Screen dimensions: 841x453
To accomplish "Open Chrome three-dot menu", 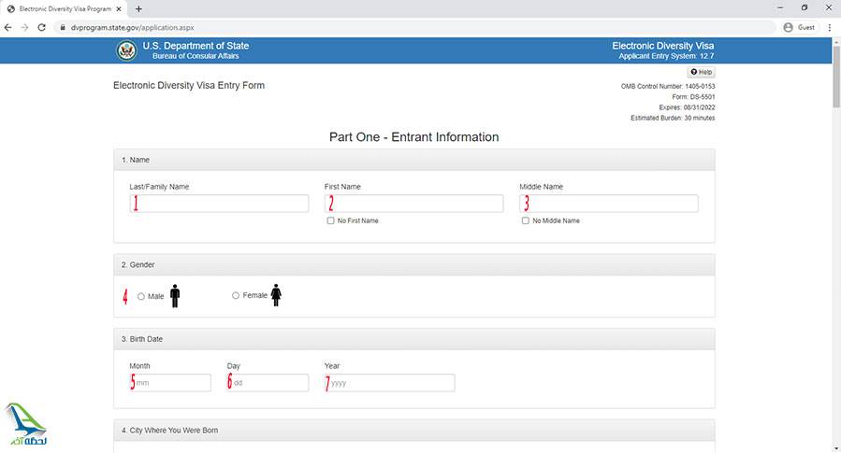I will [830, 27].
